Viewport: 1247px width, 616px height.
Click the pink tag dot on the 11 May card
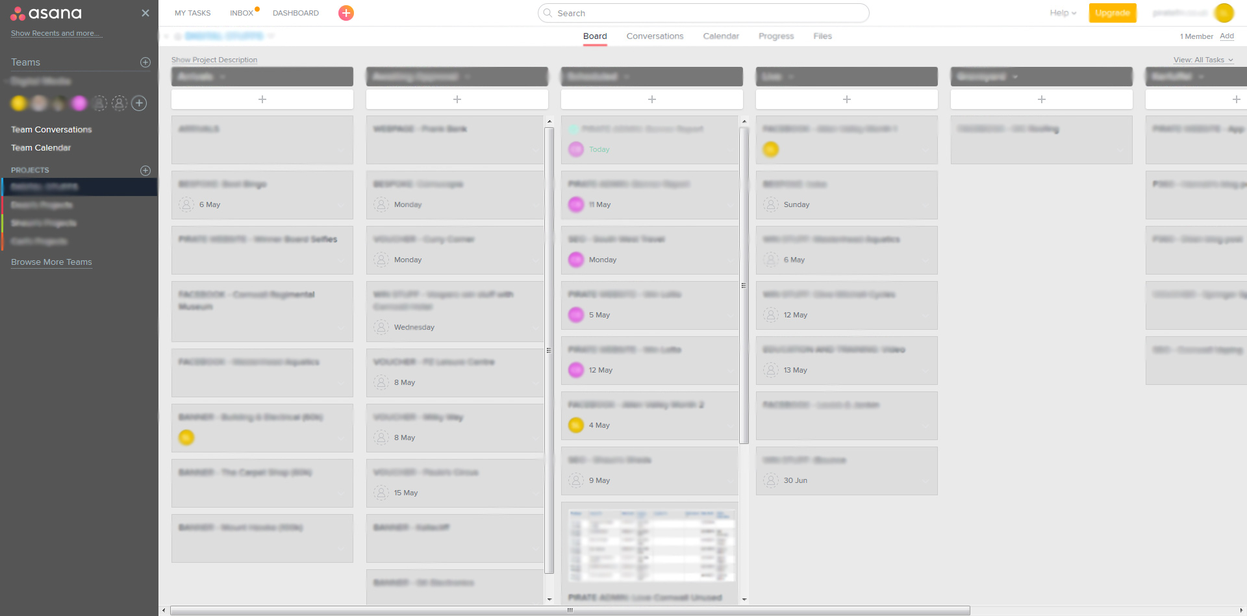(x=576, y=204)
